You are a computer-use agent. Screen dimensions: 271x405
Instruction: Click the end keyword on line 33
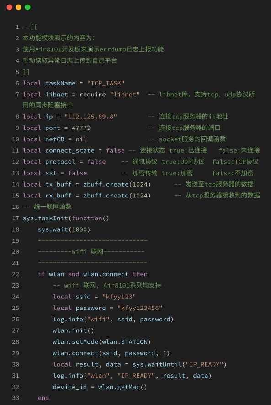click(x=43, y=398)
